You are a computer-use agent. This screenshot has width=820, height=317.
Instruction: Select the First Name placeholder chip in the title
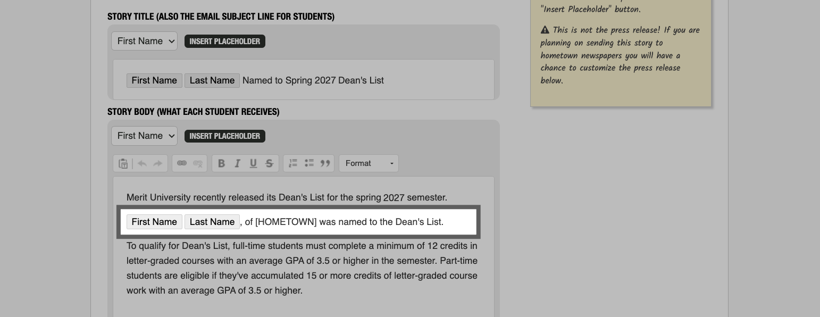[154, 80]
